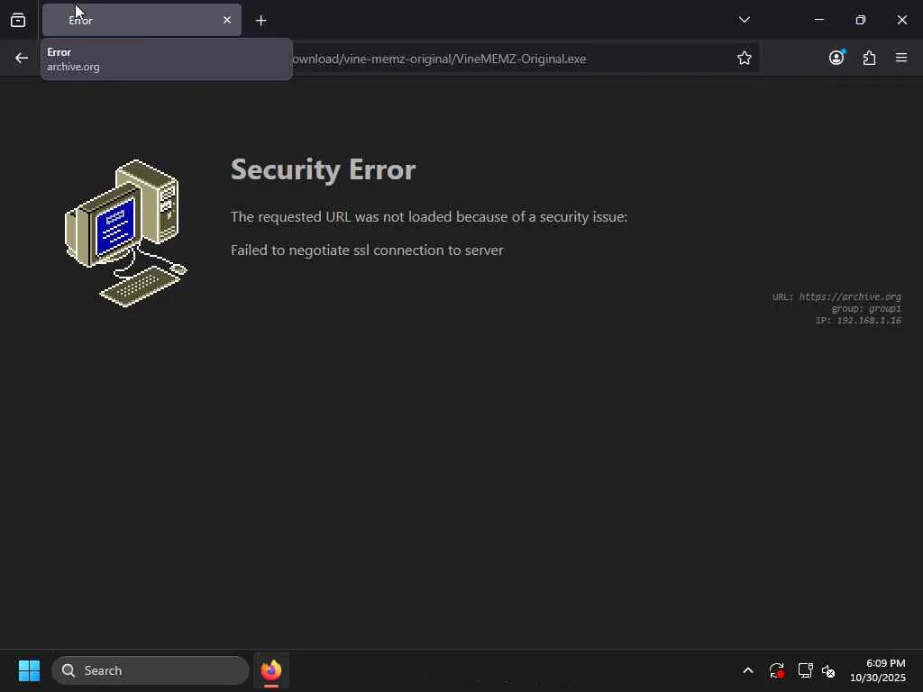Image resolution: width=923 pixels, height=692 pixels.
Task: Open the Windows Start button
Action: [29, 670]
